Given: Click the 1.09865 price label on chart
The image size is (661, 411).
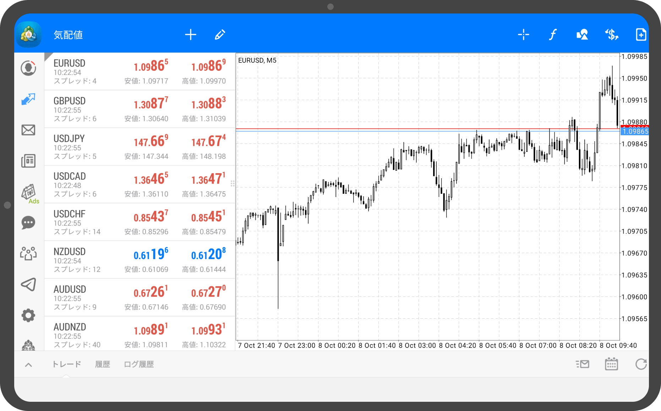Looking at the screenshot, I should coord(635,132).
